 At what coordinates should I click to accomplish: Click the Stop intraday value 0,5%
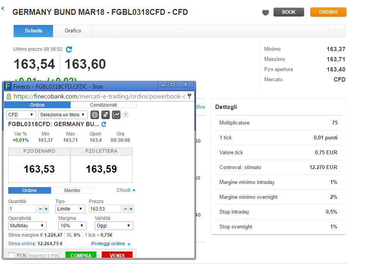(331, 212)
